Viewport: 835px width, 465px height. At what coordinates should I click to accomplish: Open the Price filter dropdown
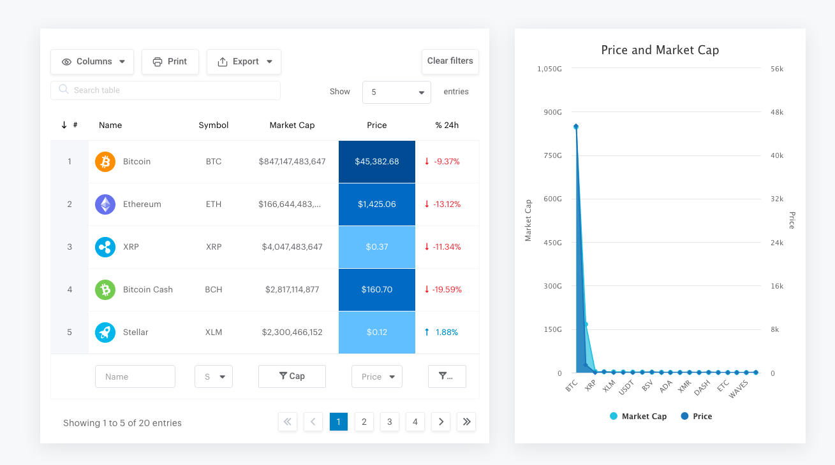pos(377,376)
